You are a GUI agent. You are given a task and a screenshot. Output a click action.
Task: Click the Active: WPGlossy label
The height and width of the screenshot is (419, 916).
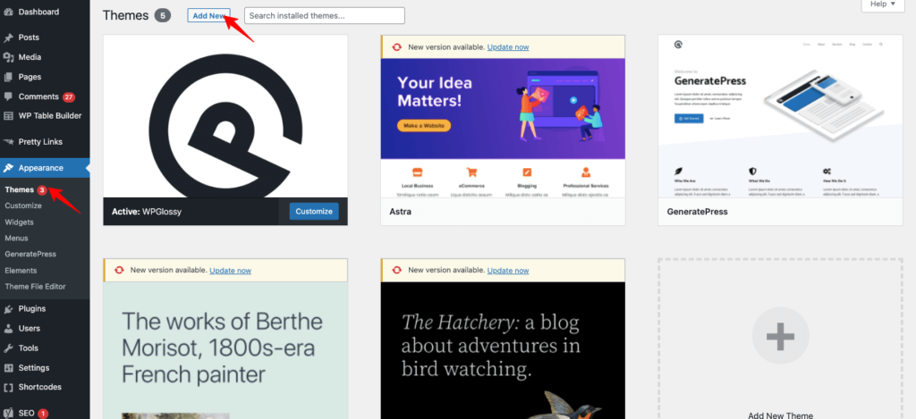pyautogui.click(x=147, y=211)
